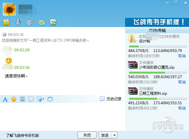Open the emoticon picker smiley icon
This screenshot has height=139, width=189.
14,99
